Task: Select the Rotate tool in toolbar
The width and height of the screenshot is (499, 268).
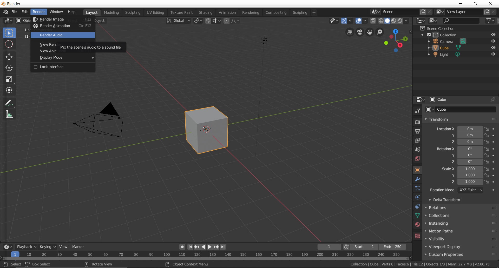Action: pos(9,68)
